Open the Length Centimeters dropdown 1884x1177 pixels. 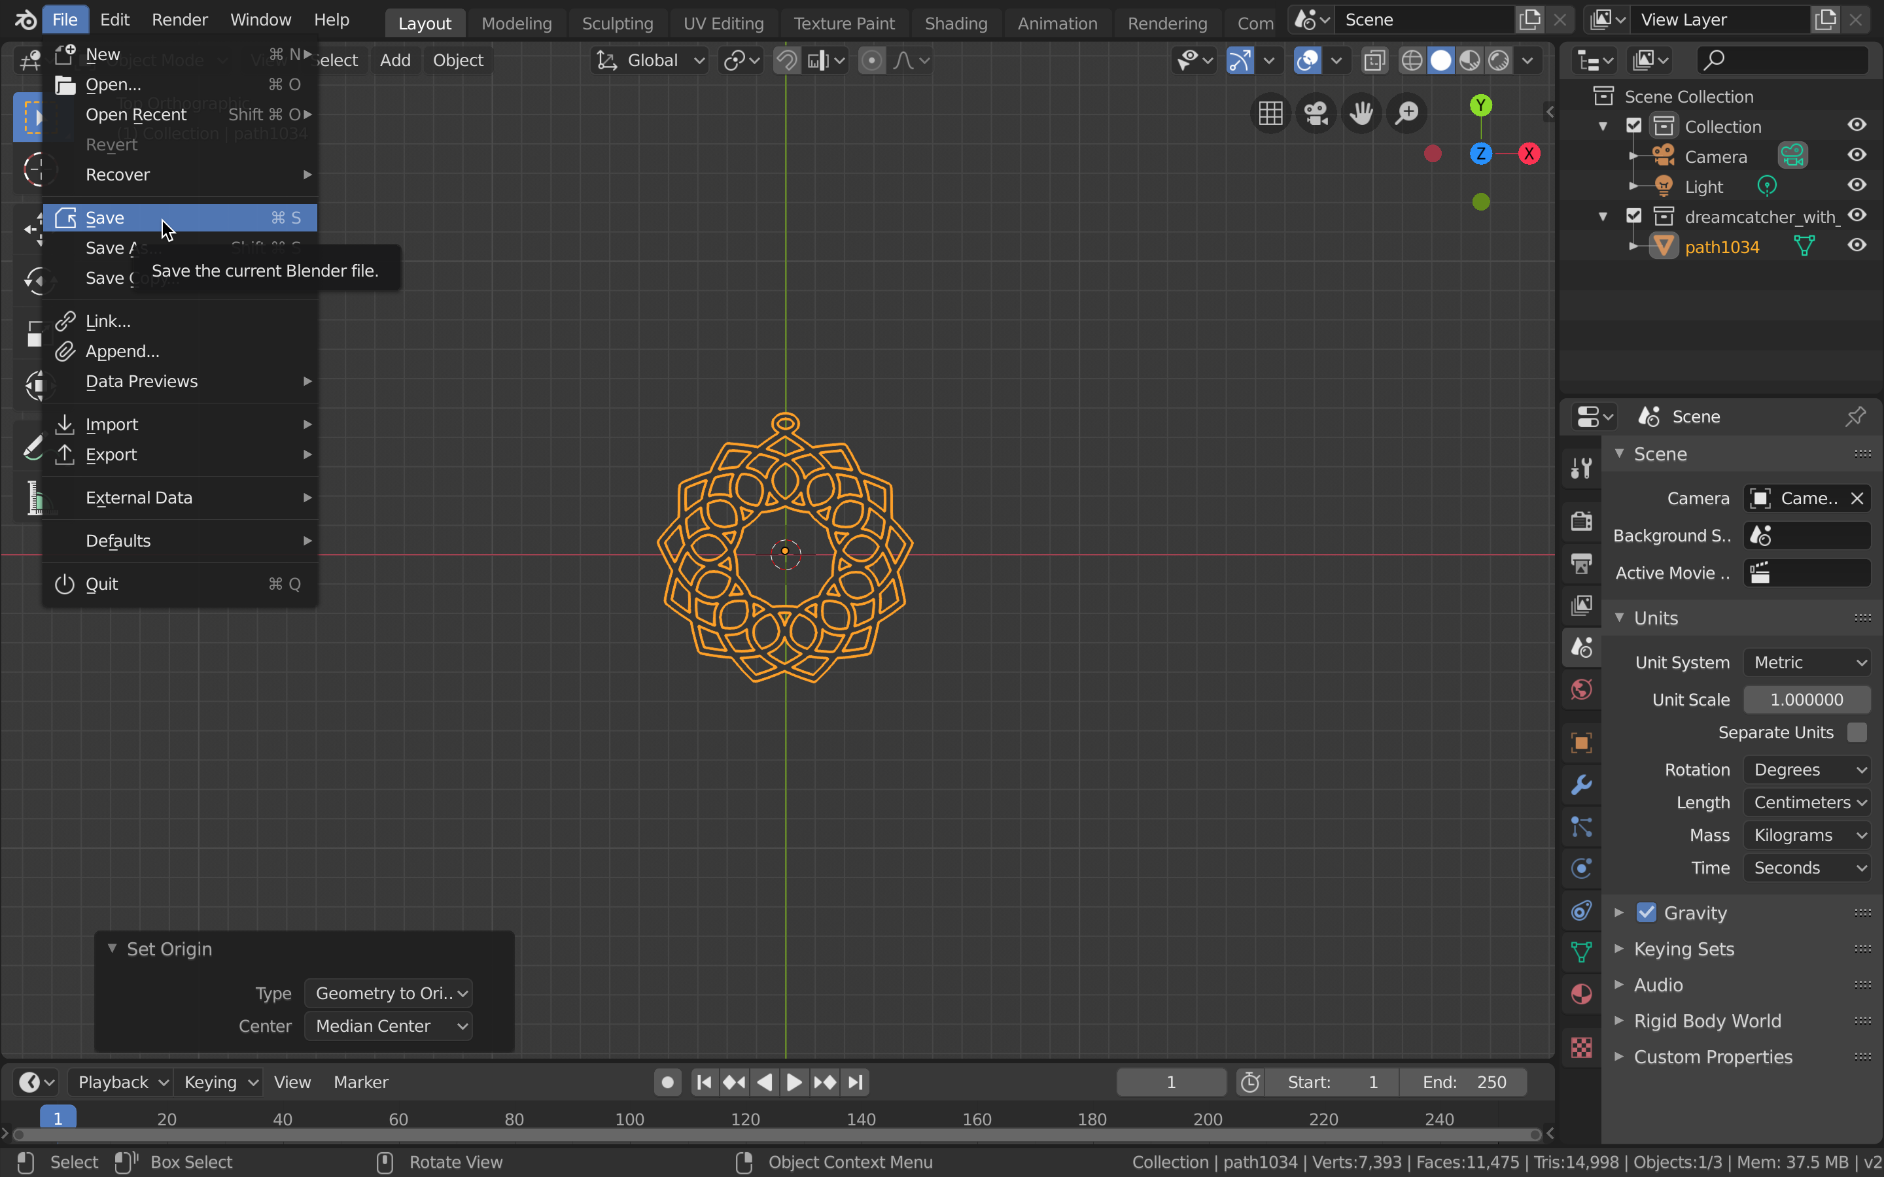[1807, 802]
